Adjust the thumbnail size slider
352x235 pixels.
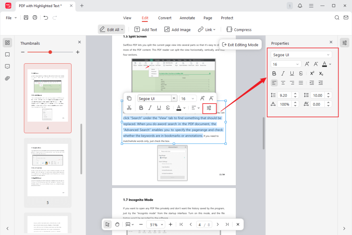[x=50, y=52]
